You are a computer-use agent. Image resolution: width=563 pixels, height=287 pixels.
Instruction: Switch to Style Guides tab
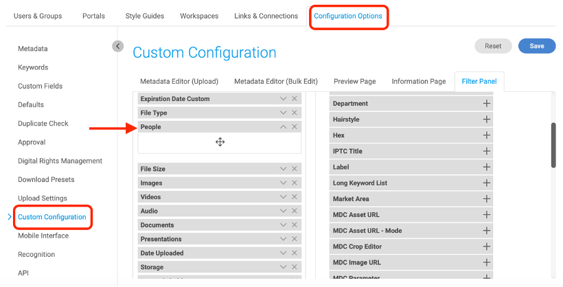145,16
